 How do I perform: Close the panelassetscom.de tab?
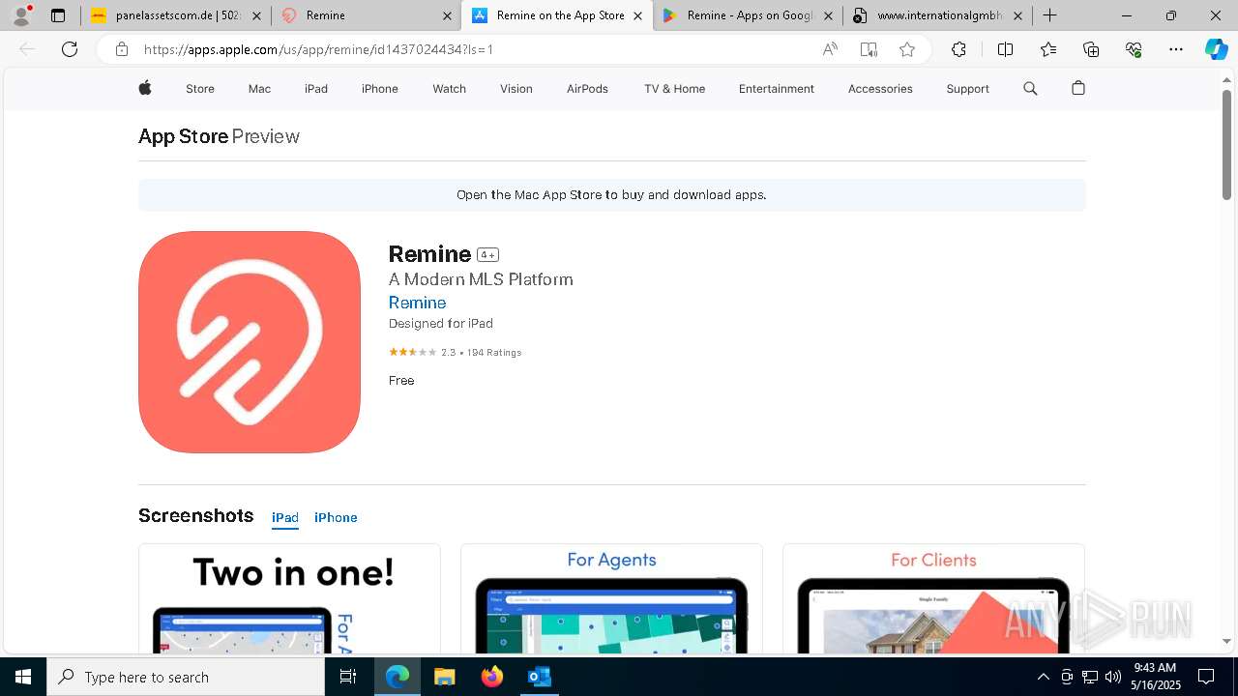[x=256, y=15]
